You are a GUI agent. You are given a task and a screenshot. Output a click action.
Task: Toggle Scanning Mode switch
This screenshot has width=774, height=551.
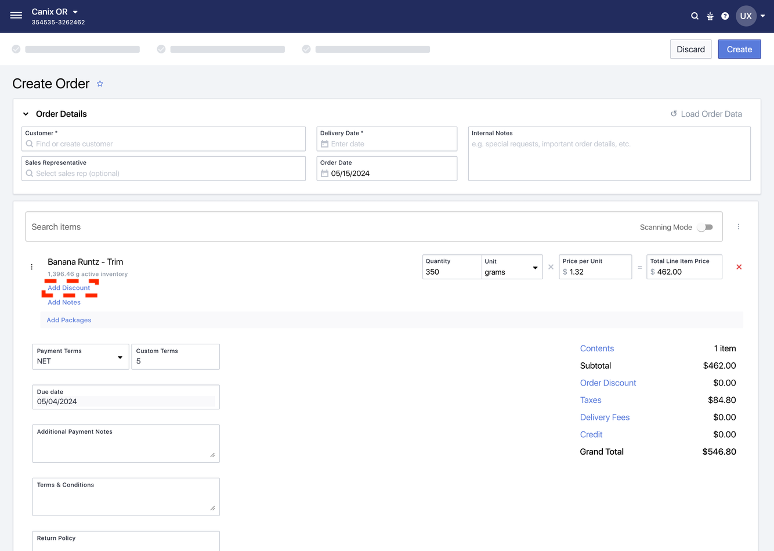[705, 227]
